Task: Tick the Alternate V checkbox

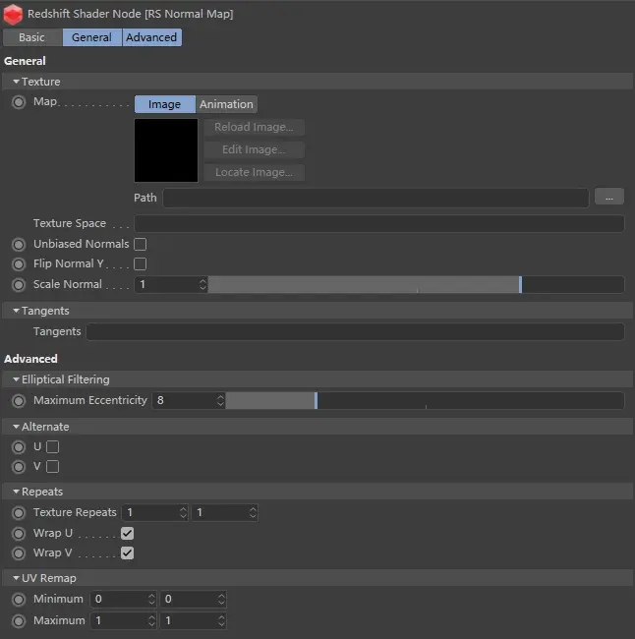Action: [x=52, y=467]
